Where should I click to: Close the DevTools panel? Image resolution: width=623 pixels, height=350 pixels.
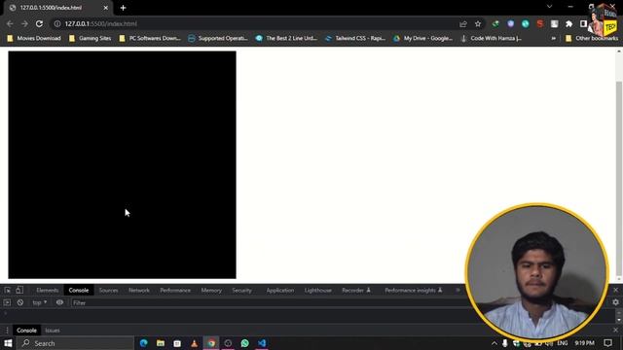point(616,290)
